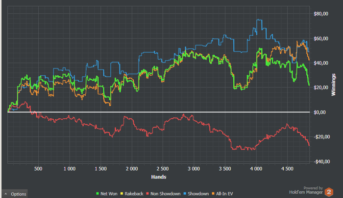The width and height of the screenshot is (343, 198).
Task: Click the blue Showdown legend swatch
Action: (x=185, y=194)
